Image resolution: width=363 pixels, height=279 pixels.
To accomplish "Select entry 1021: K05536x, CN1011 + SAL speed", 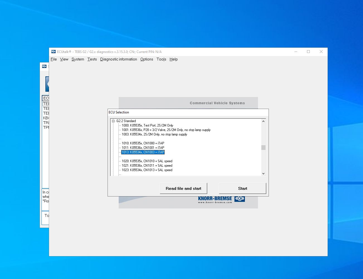I will click(146, 165).
